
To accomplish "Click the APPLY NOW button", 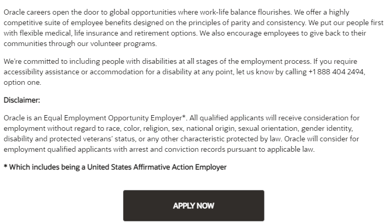I will [194, 206].
